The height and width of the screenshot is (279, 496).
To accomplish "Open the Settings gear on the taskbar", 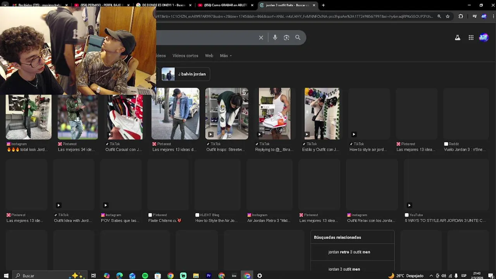I will pos(260,276).
